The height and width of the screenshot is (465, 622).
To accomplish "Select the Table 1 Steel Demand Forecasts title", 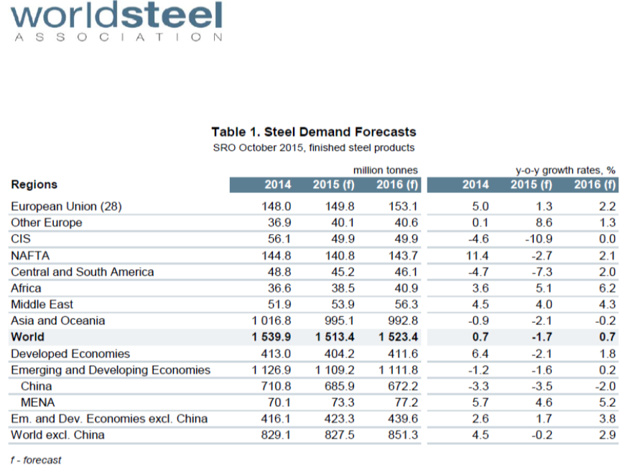I will (x=313, y=132).
